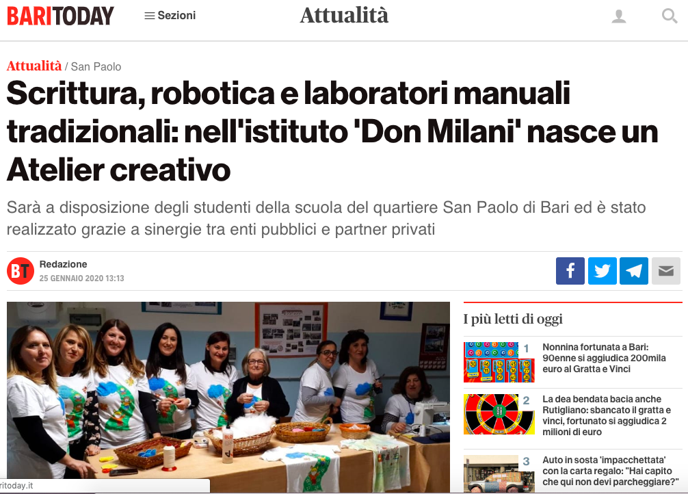Share the article via Telegram
The width and height of the screenshot is (688, 494).
[633, 271]
